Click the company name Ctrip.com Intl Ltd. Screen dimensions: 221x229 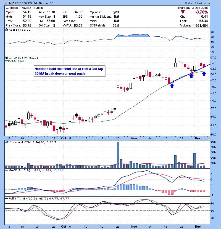[x=26, y=3]
